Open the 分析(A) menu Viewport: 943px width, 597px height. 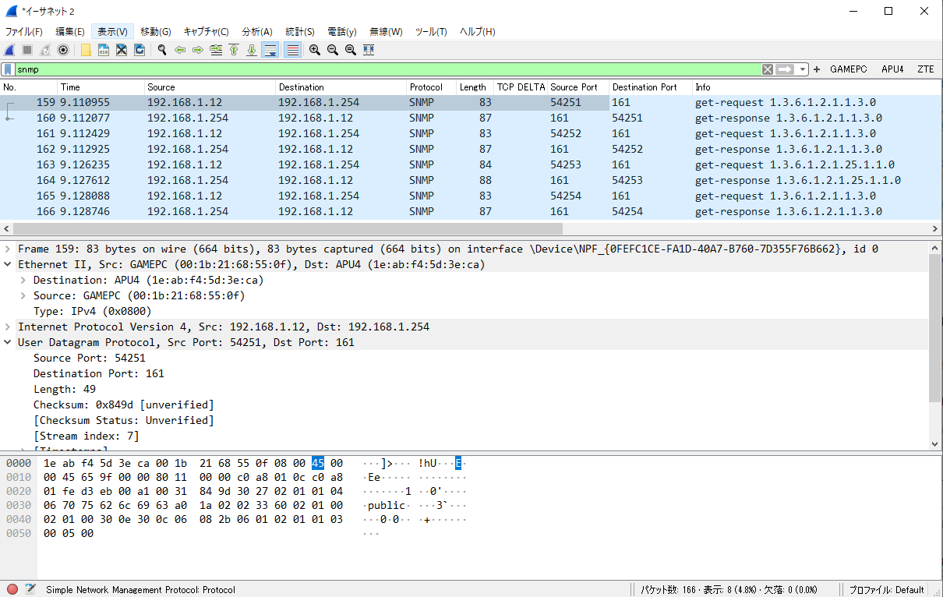[257, 32]
